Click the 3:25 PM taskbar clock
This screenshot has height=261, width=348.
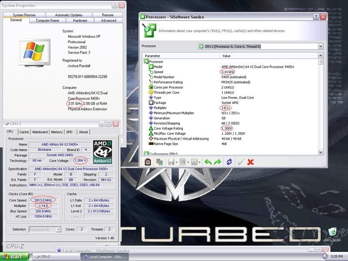(x=337, y=257)
